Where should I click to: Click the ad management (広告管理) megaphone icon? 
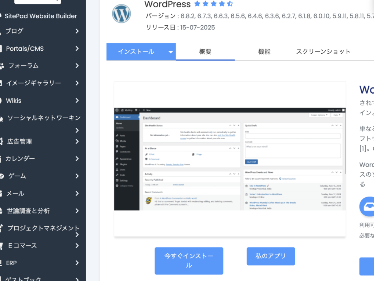coord(2,141)
